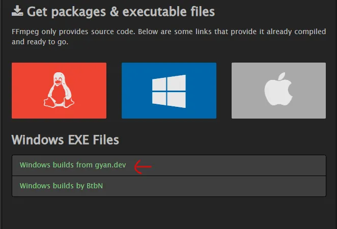Click empty right side of the BtbN row

[x=255, y=186]
